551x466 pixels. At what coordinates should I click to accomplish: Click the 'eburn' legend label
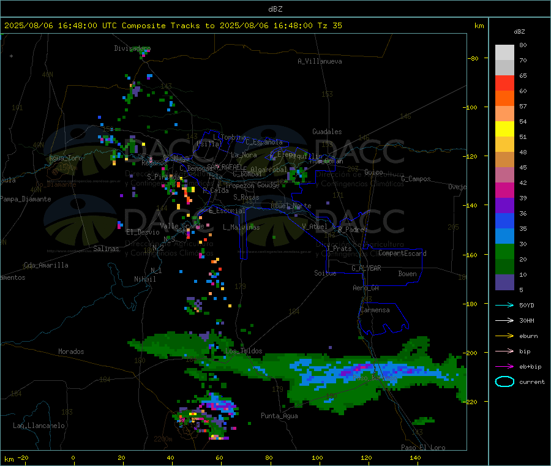point(528,336)
